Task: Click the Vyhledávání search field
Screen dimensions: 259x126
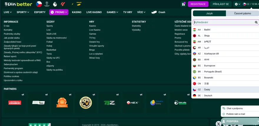Action: 224,22
